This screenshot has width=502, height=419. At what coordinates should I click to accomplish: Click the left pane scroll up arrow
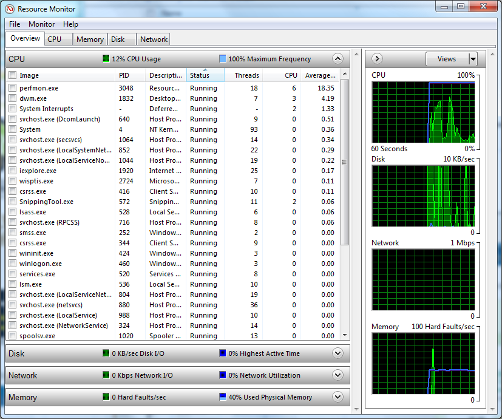356,55
